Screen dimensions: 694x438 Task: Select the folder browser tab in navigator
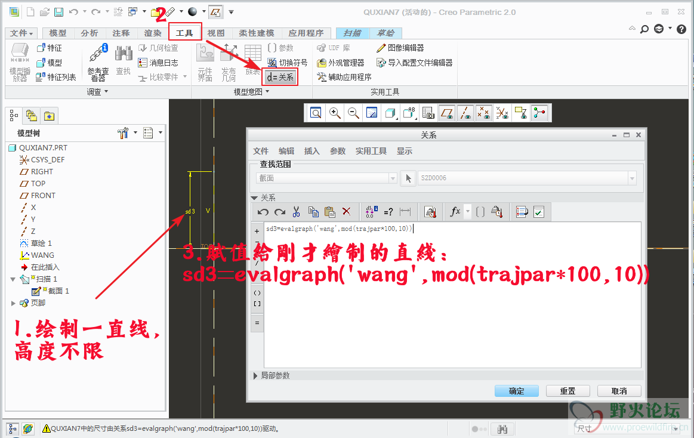click(32, 116)
